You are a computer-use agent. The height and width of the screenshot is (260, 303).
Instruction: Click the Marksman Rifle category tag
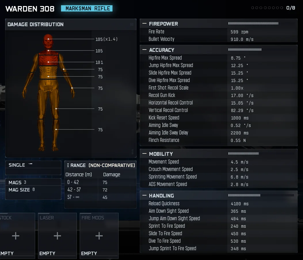point(87,8)
